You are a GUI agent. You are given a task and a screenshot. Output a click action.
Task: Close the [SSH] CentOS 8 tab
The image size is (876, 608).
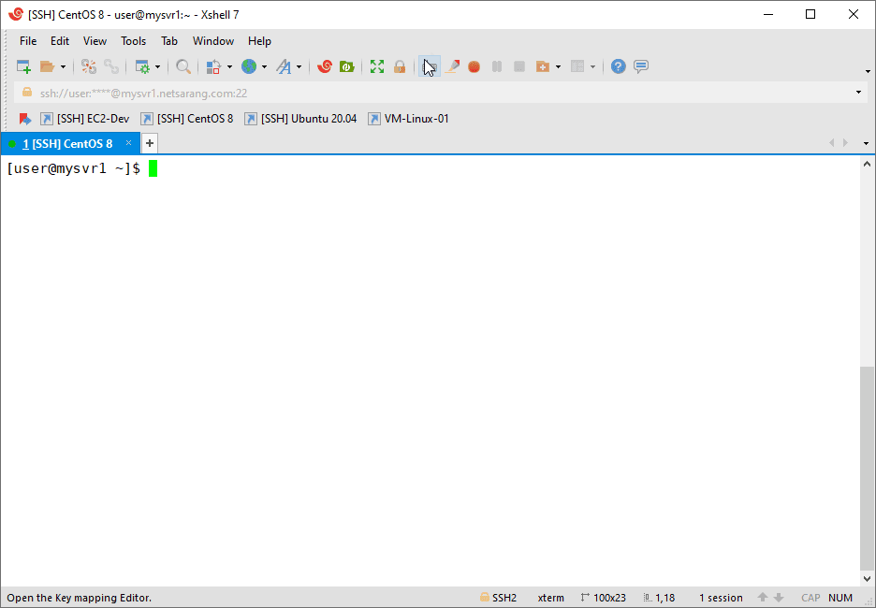128,143
